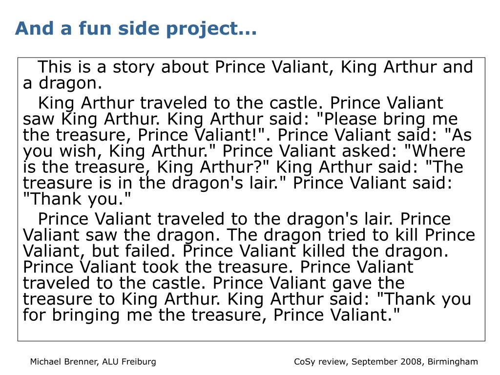Image resolution: width=500 pixels, height=375 pixels.
Task: Click the slide title 'And a fun side project...'
Action: (x=136, y=29)
